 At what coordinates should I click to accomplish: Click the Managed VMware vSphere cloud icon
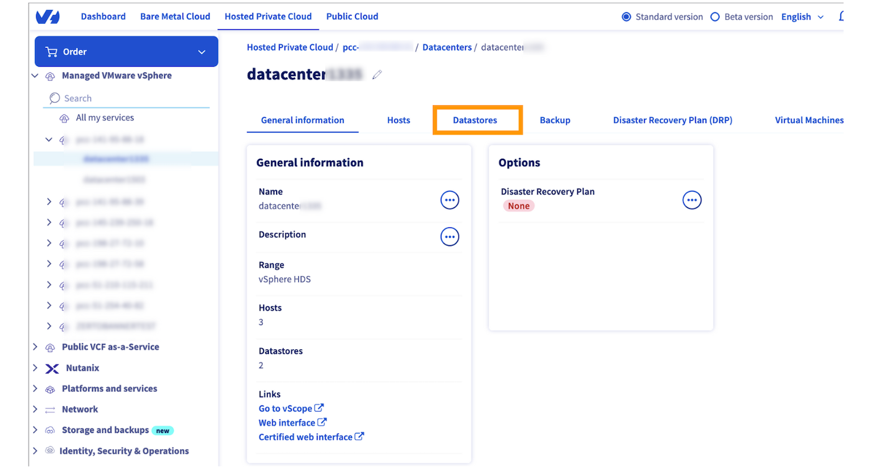click(50, 75)
